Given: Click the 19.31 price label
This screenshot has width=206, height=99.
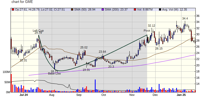Looking at the screenshot, I should click(86, 70).
